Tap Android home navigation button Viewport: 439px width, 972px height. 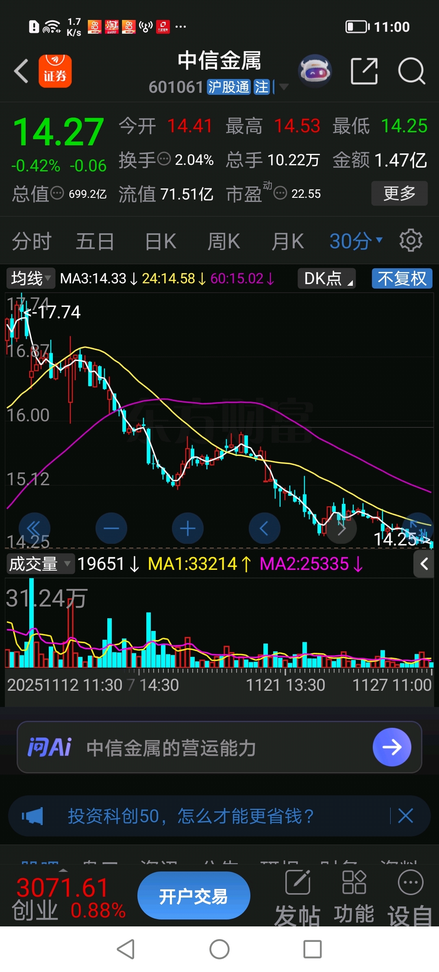(219, 949)
